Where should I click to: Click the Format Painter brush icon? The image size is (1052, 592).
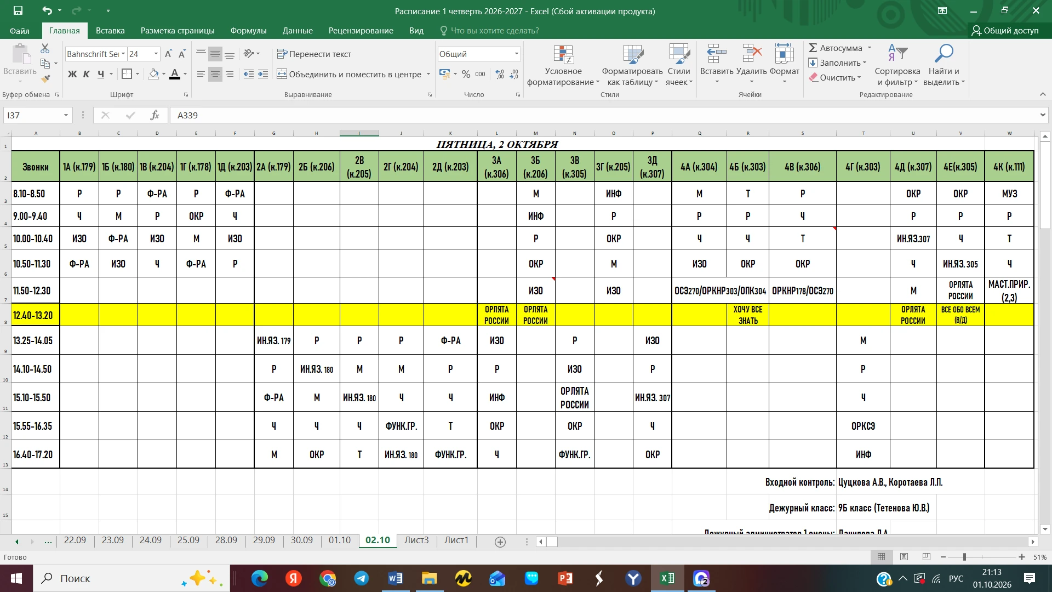(45, 78)
